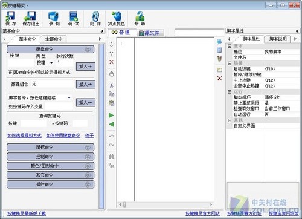
Task: Expand the 控制命令 section
Action: [x=88, y=157]
